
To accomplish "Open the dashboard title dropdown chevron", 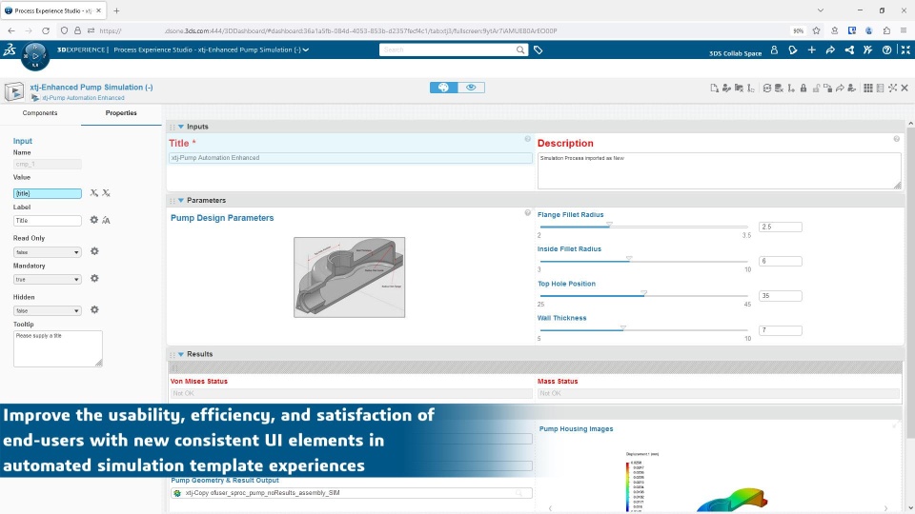I will click(306, 50).
